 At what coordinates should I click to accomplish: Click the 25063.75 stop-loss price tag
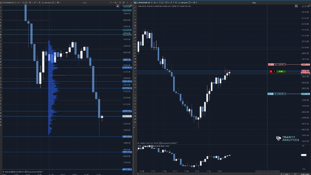(x=305, y=65)
